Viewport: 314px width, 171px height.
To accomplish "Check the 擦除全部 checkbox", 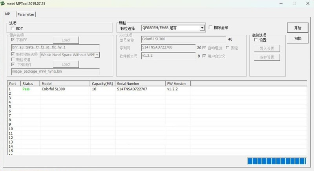I will click(x=210, y=27).
